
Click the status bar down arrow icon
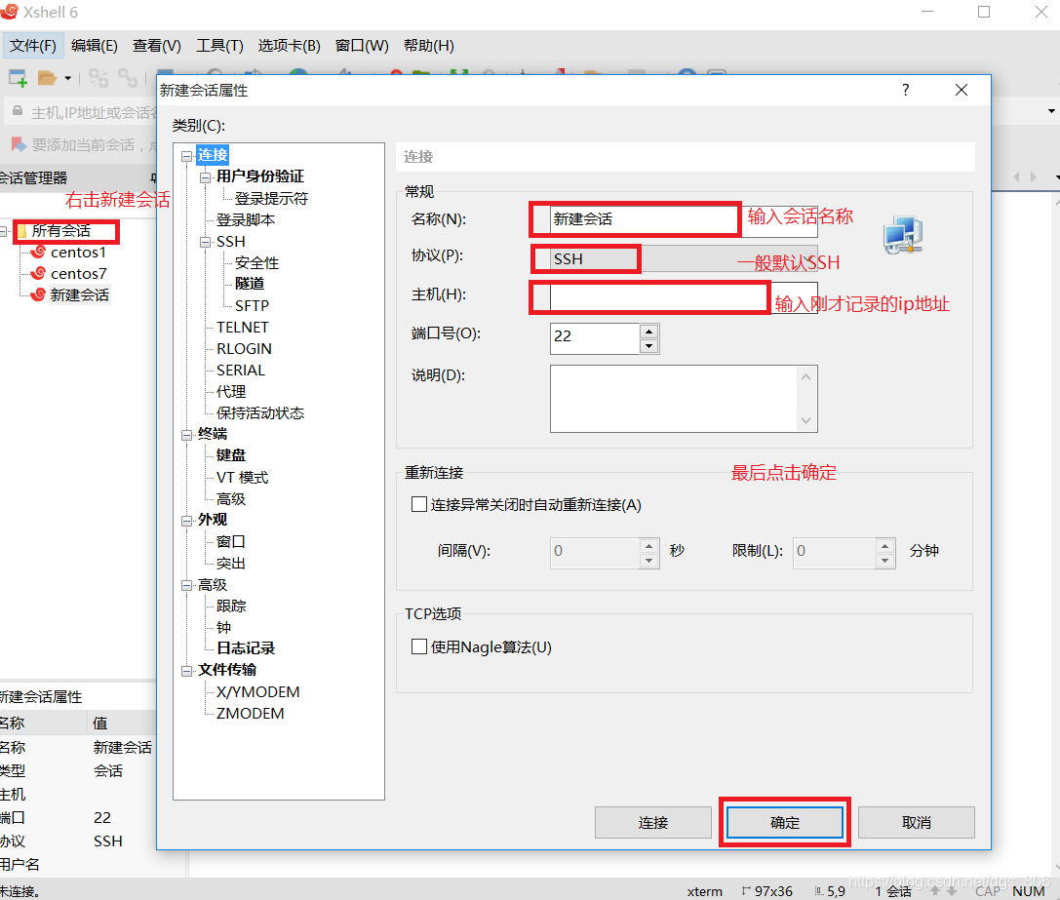952,891
